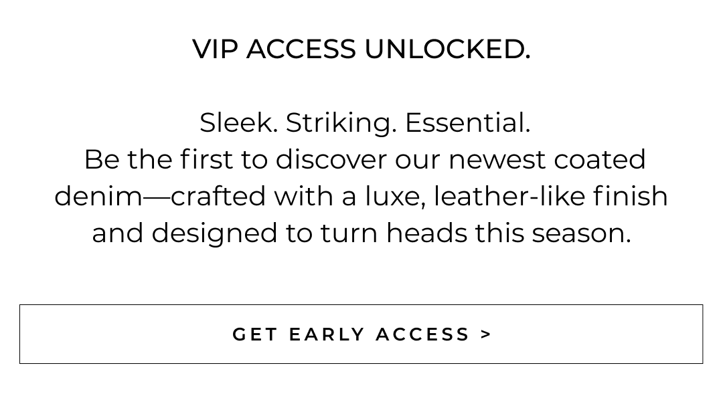Click the word "newest" in the paragraph

(x=497, y=159)
